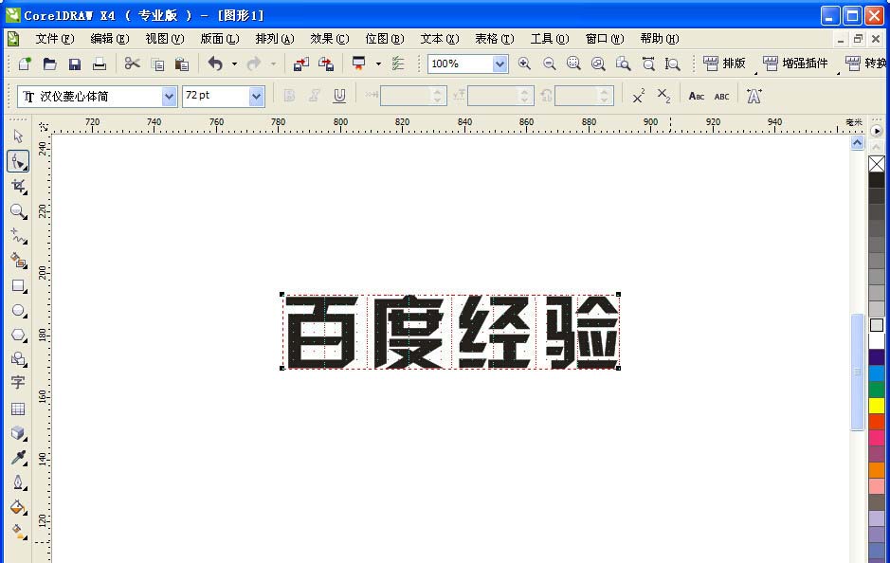Image resolution: width=890 pixels, height=563 pixels.
Task: Pick the green color swatch
Action: 877,390
